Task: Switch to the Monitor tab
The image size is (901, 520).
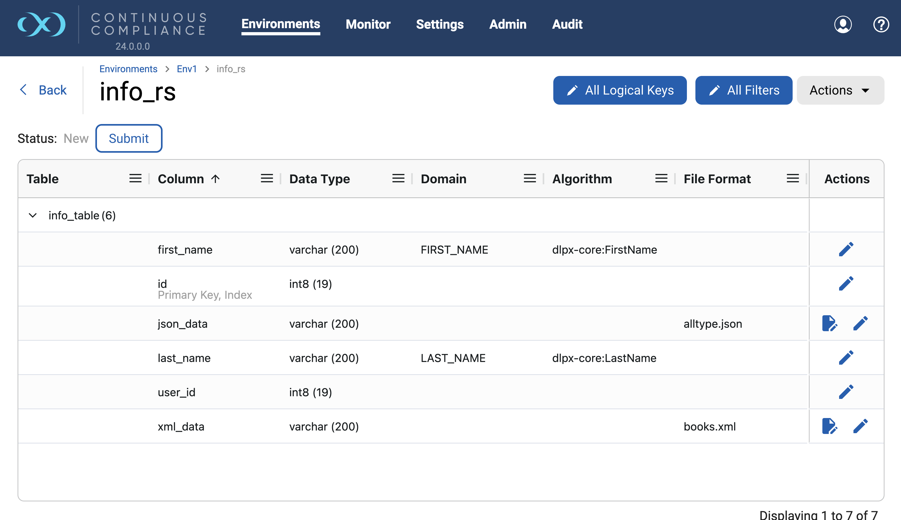Action: coord(368,24)
